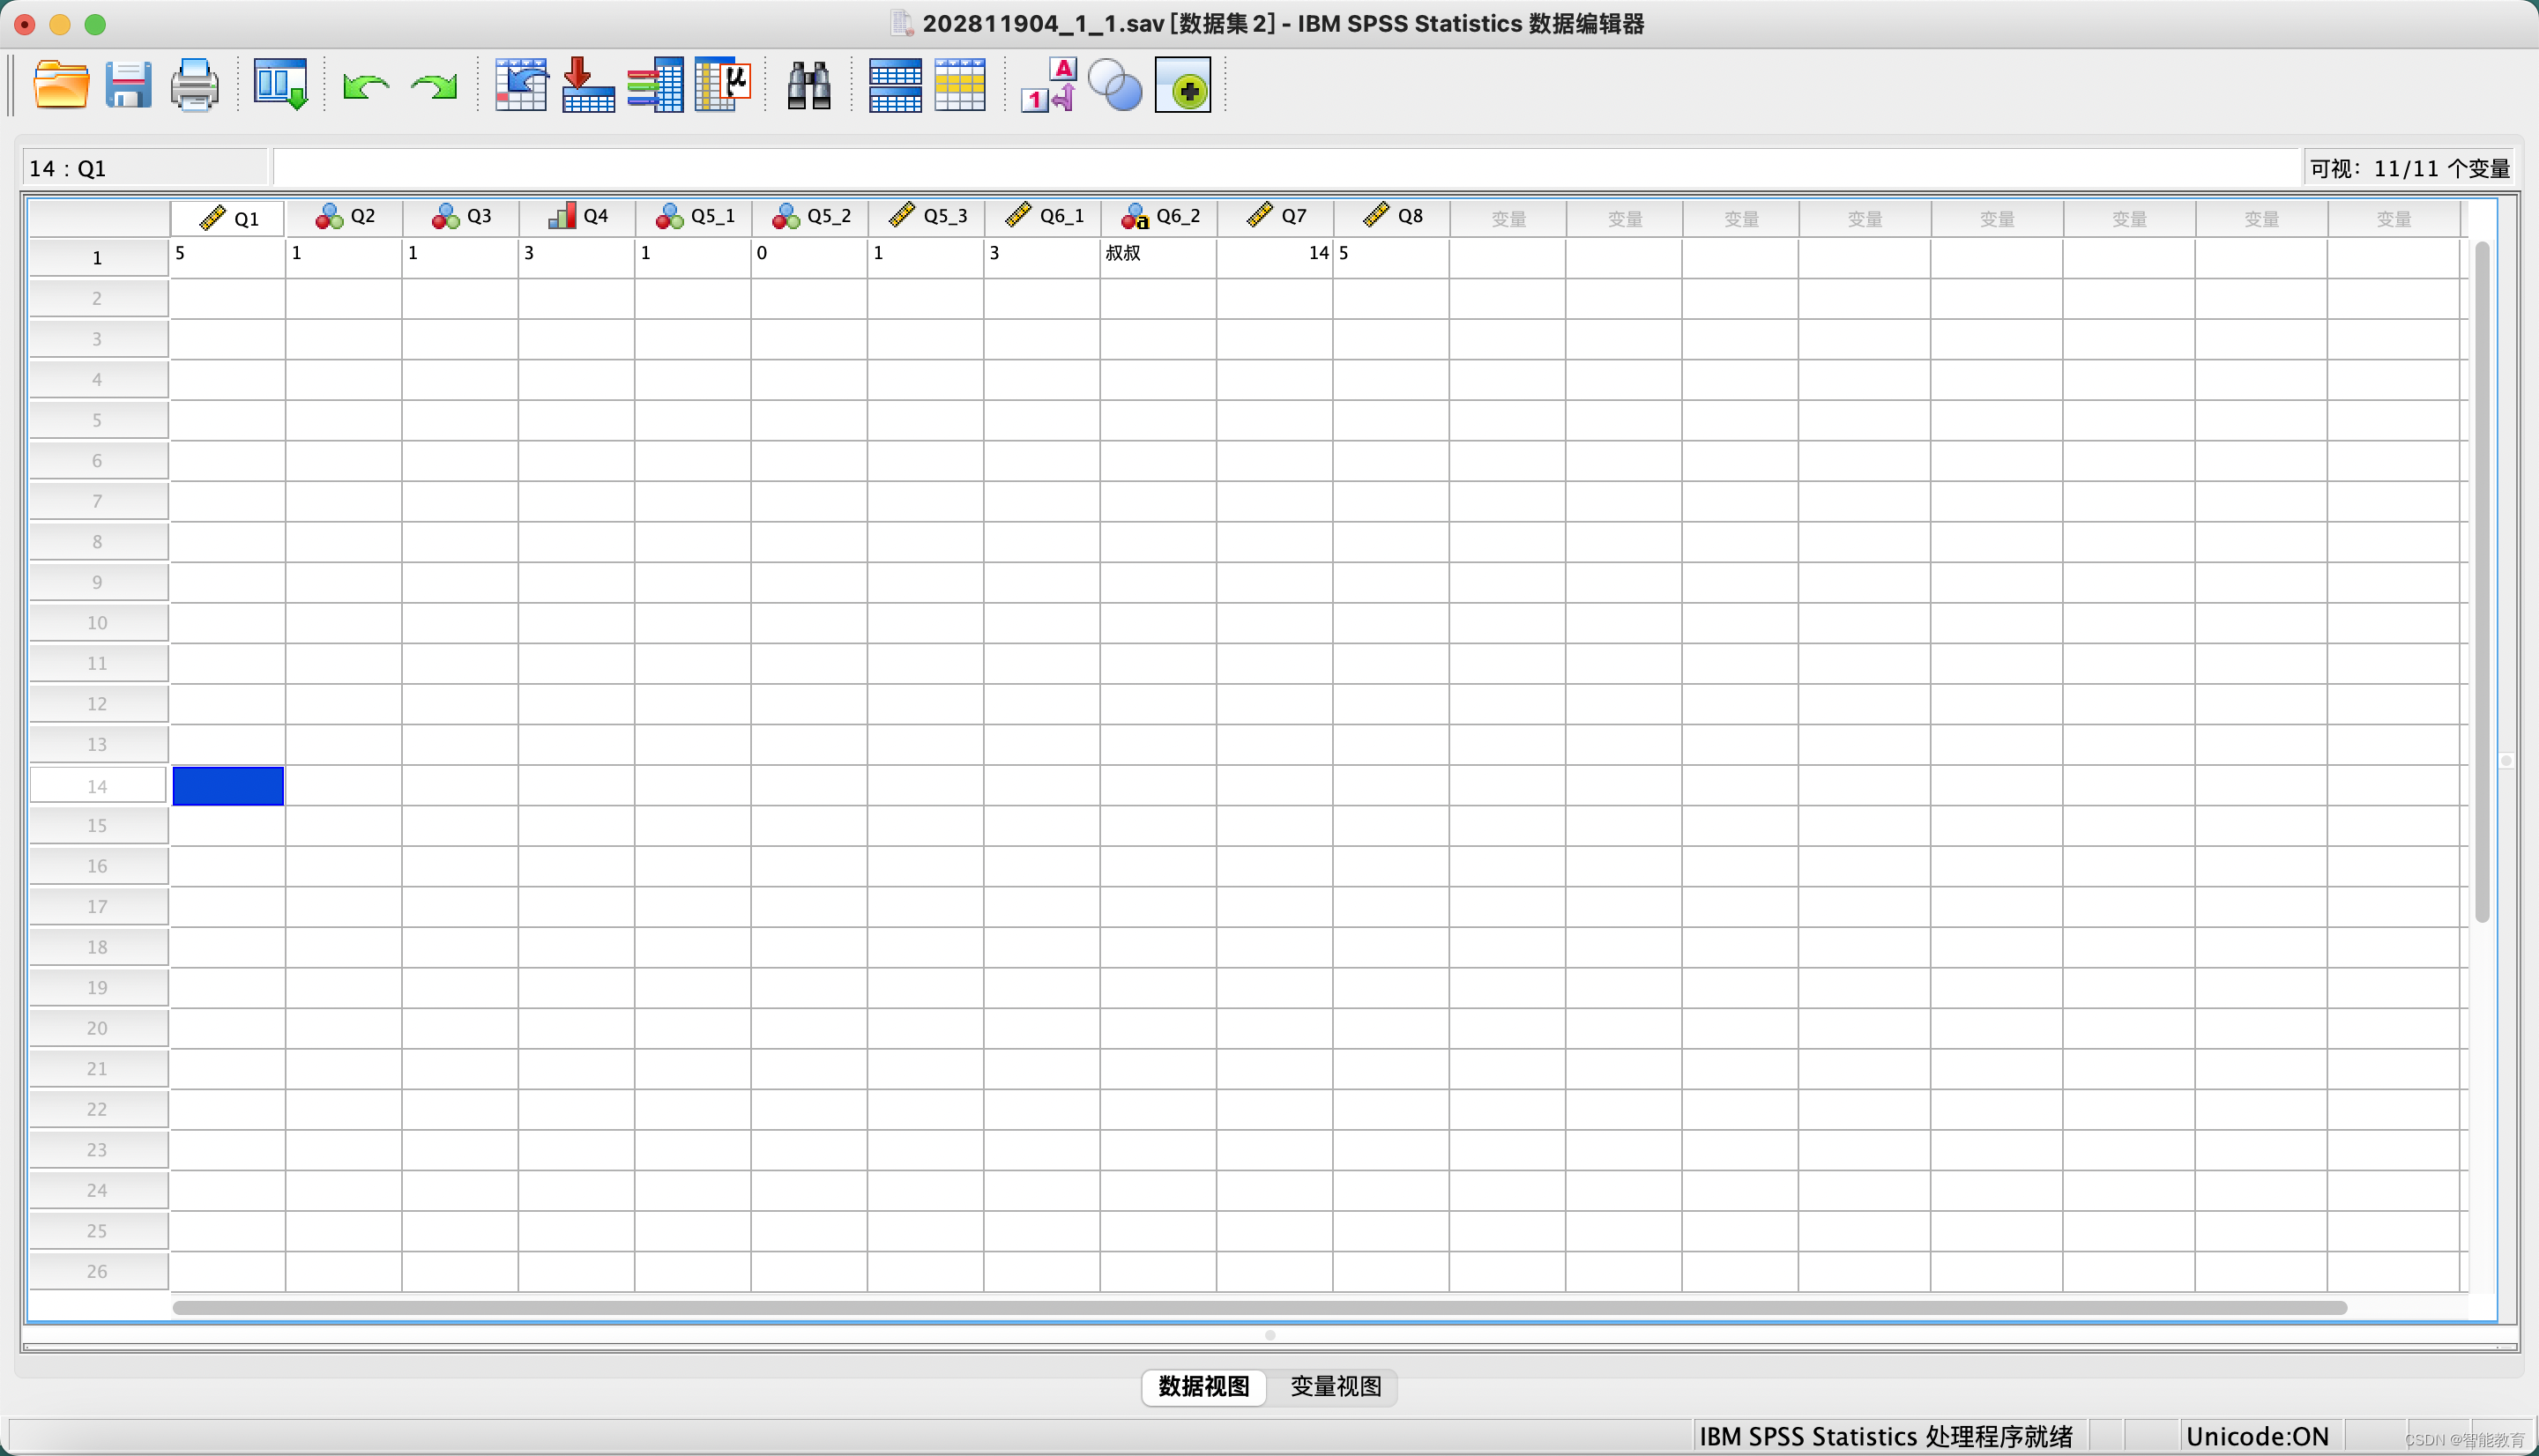
Task: Click the vertical scrollbar thumb
Action: pos(2482,580)
